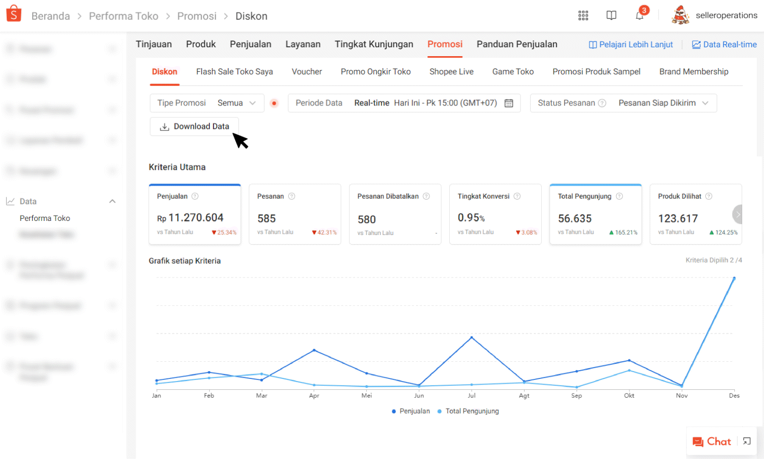The image size is (764, 459).
Task: Open the apps grid menu icon
Action: pos(583,16)
